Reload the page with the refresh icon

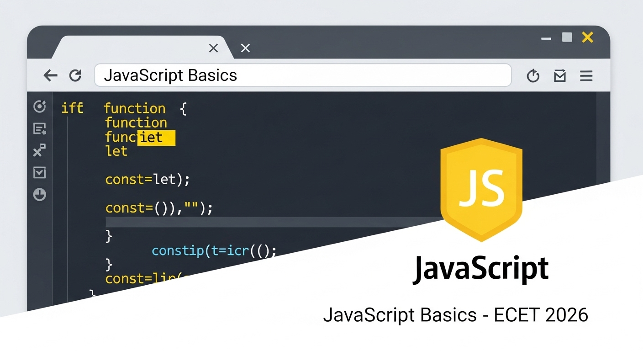[75, 75]
